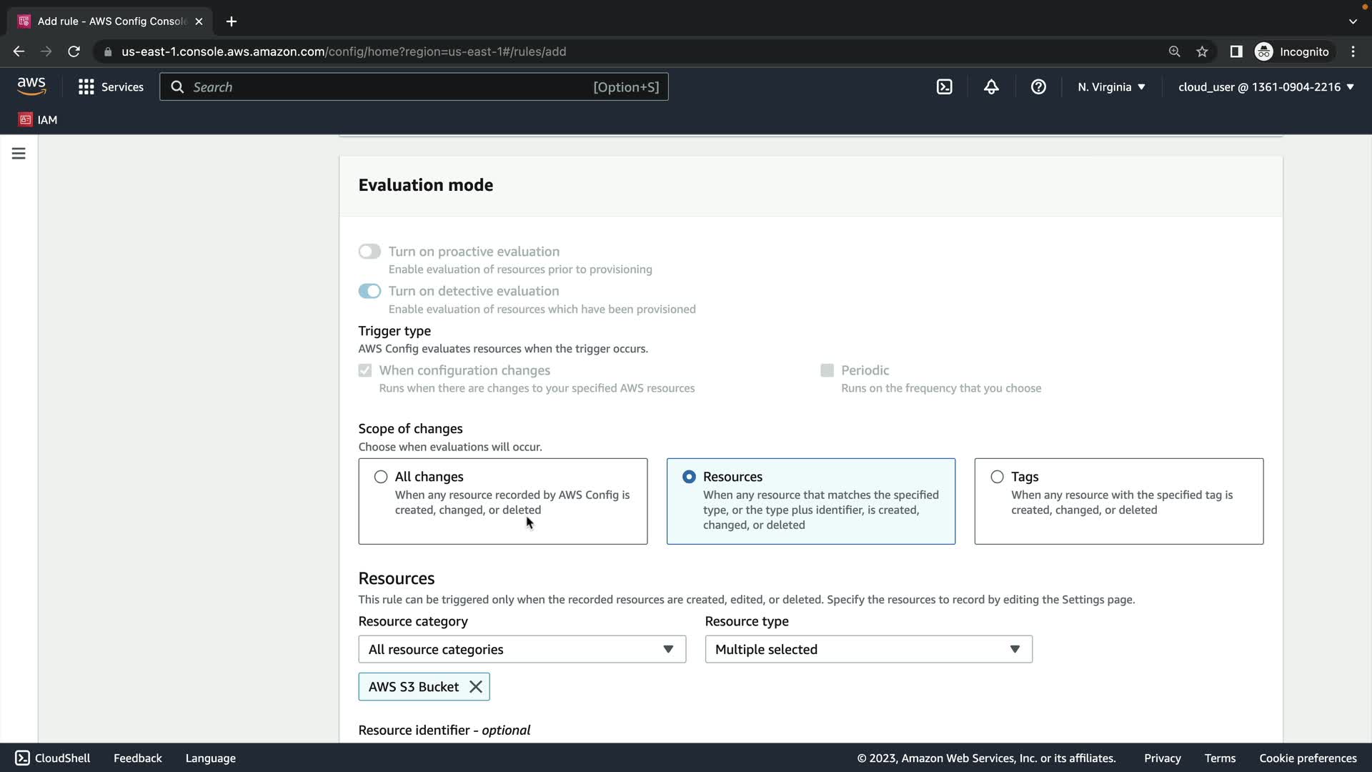Open the Resource category dropdown
Viewport: 1372px width, 772px height.
(x=522, y=649)
